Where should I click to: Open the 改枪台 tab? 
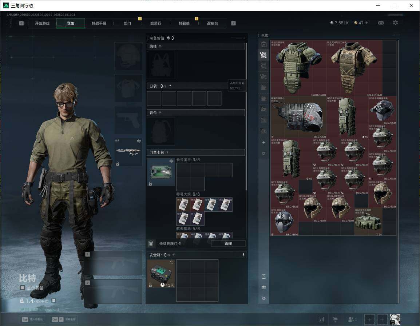[213, 23]
